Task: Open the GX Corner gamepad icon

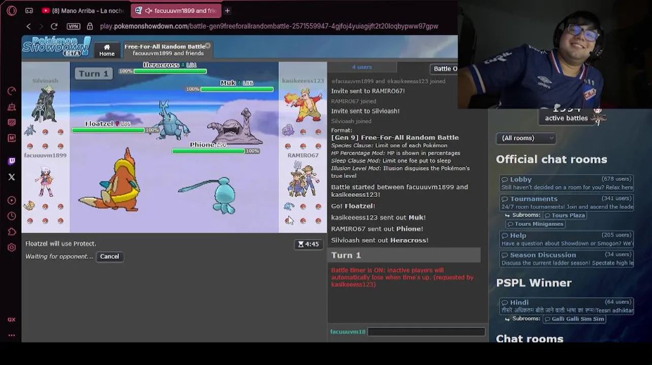Action: click(x=29, y=10)
